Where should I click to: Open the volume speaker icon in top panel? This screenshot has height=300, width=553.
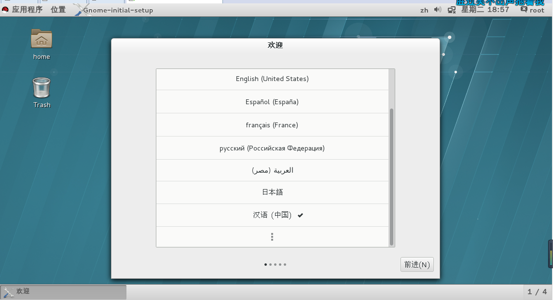[x=437, y=10]
